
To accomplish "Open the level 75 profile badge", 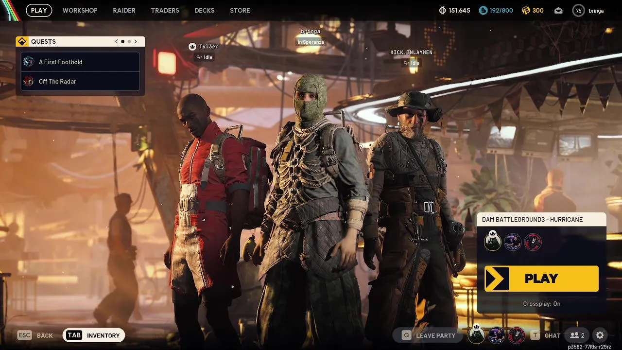I will 578,10.
